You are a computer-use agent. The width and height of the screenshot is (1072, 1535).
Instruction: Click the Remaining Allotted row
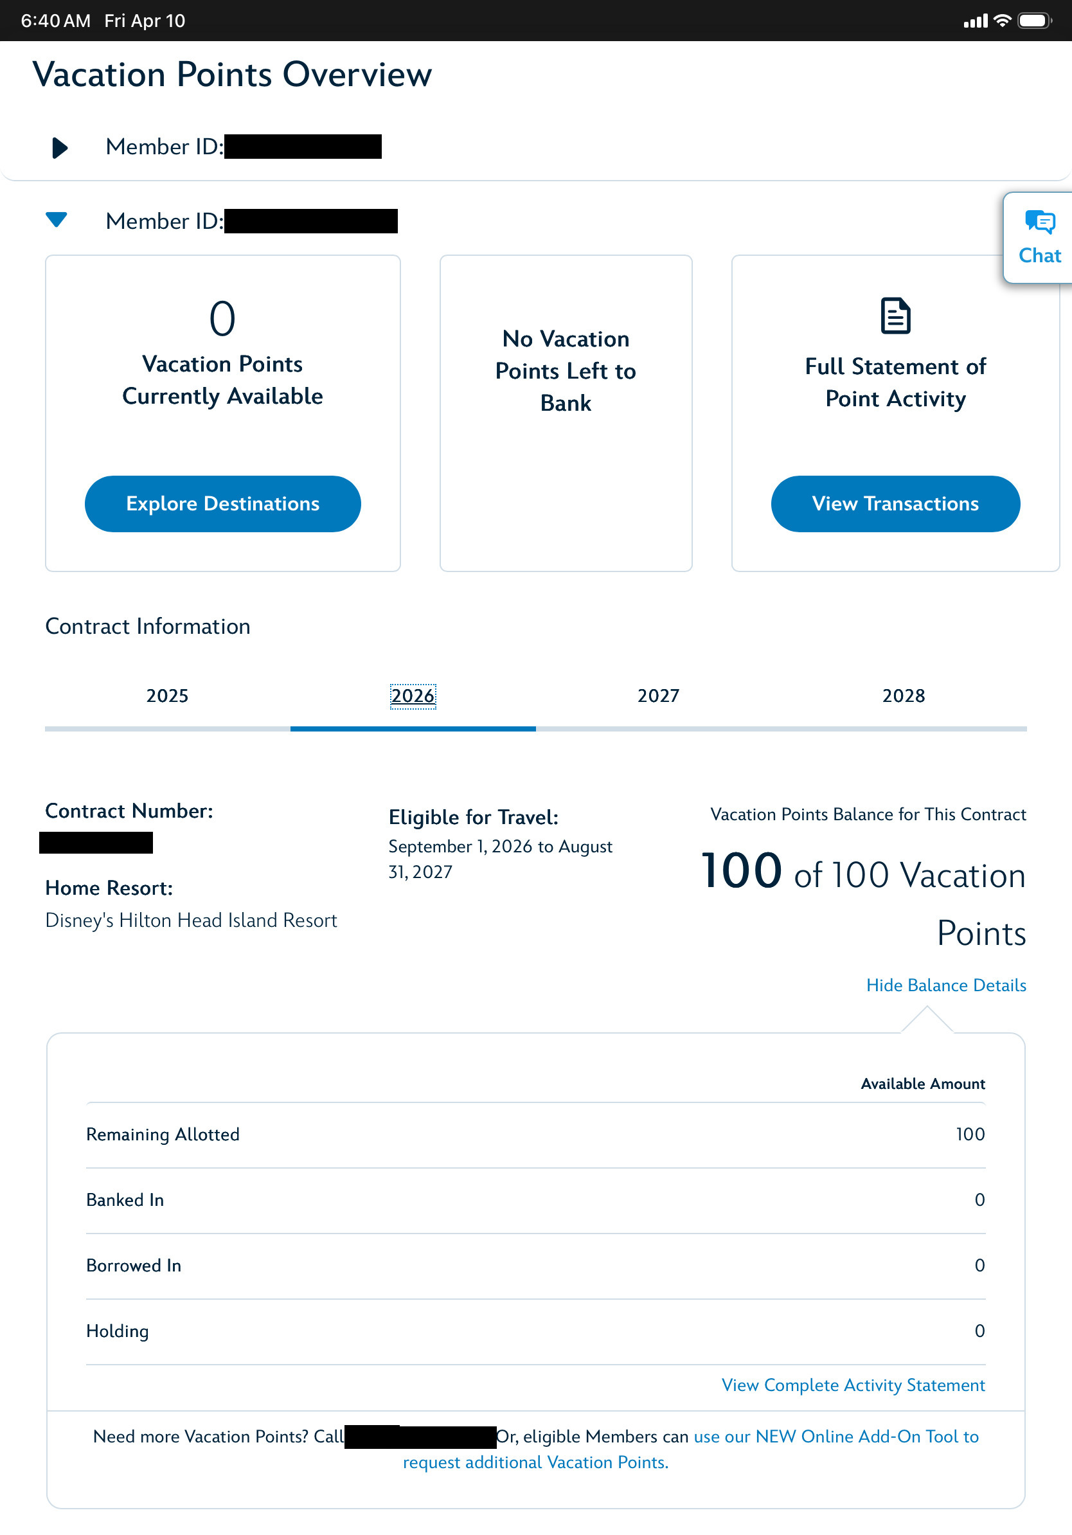(535, 1135)
